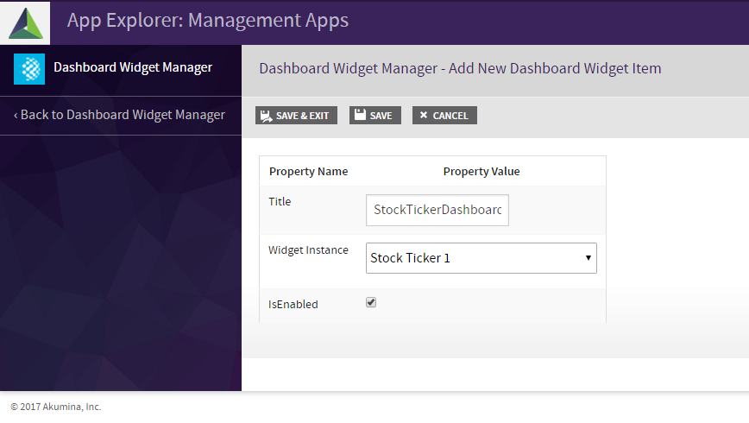Image resolution: width=749 pixels, height=423 pixels.
Task: Click the back chevron in the sidebar
Action: (x=16, y=116)
